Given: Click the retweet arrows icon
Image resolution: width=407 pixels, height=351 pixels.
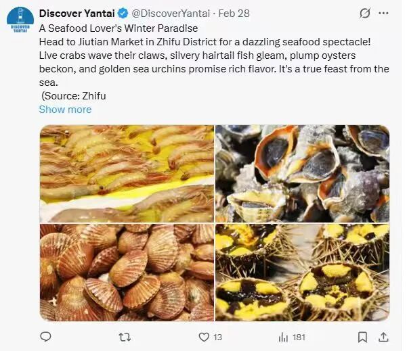Looking at the screenshot, I should 125,337.
